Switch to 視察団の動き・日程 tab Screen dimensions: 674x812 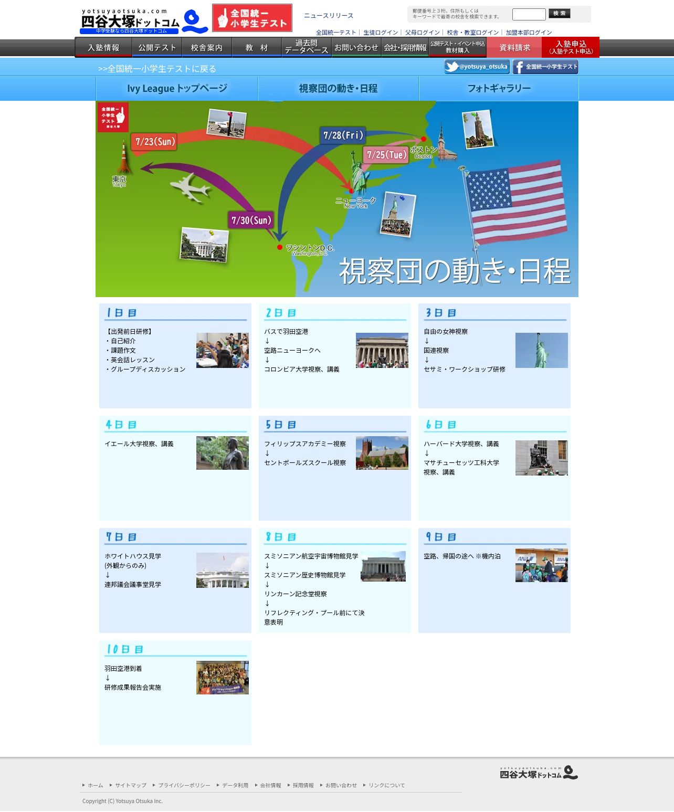pyautogui.click(x=338, y=88)
